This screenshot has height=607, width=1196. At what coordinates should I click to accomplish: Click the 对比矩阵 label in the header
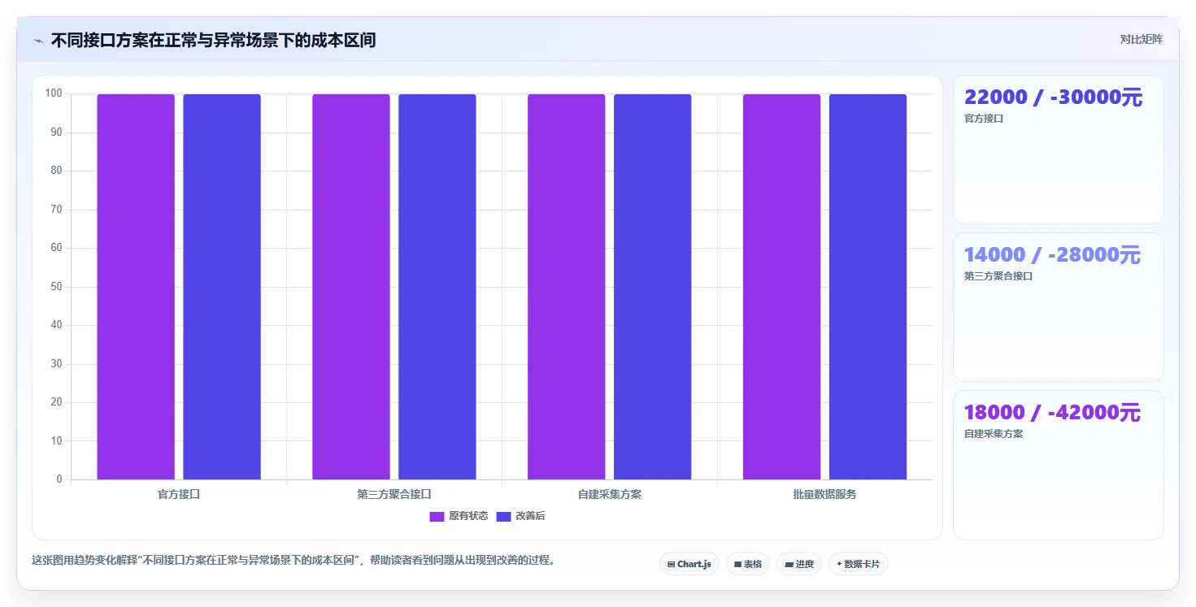pyautogui.click(x=1141, y=39)
